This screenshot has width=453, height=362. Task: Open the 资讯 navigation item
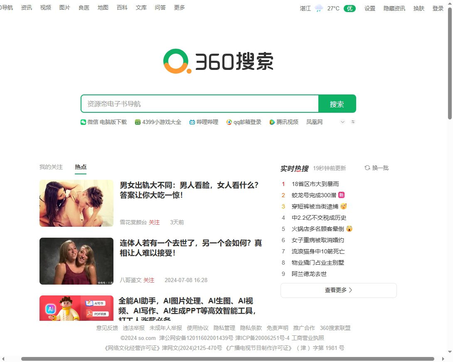[x=27, y=7]
